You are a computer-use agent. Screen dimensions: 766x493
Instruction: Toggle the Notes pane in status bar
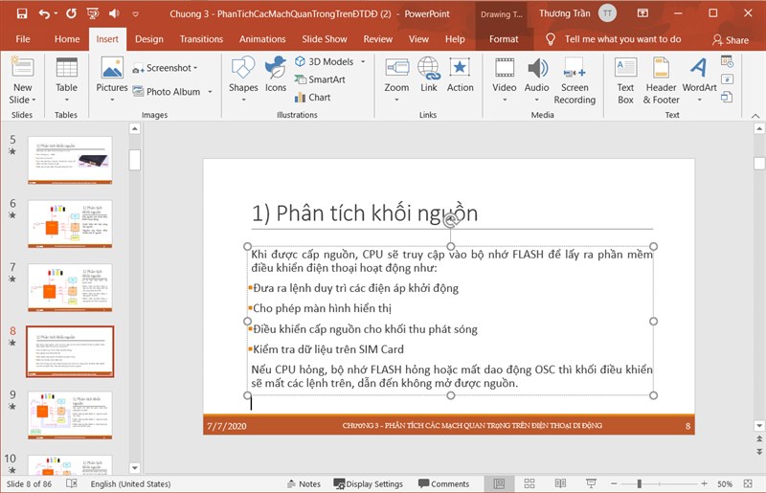(x=302, y=484)
